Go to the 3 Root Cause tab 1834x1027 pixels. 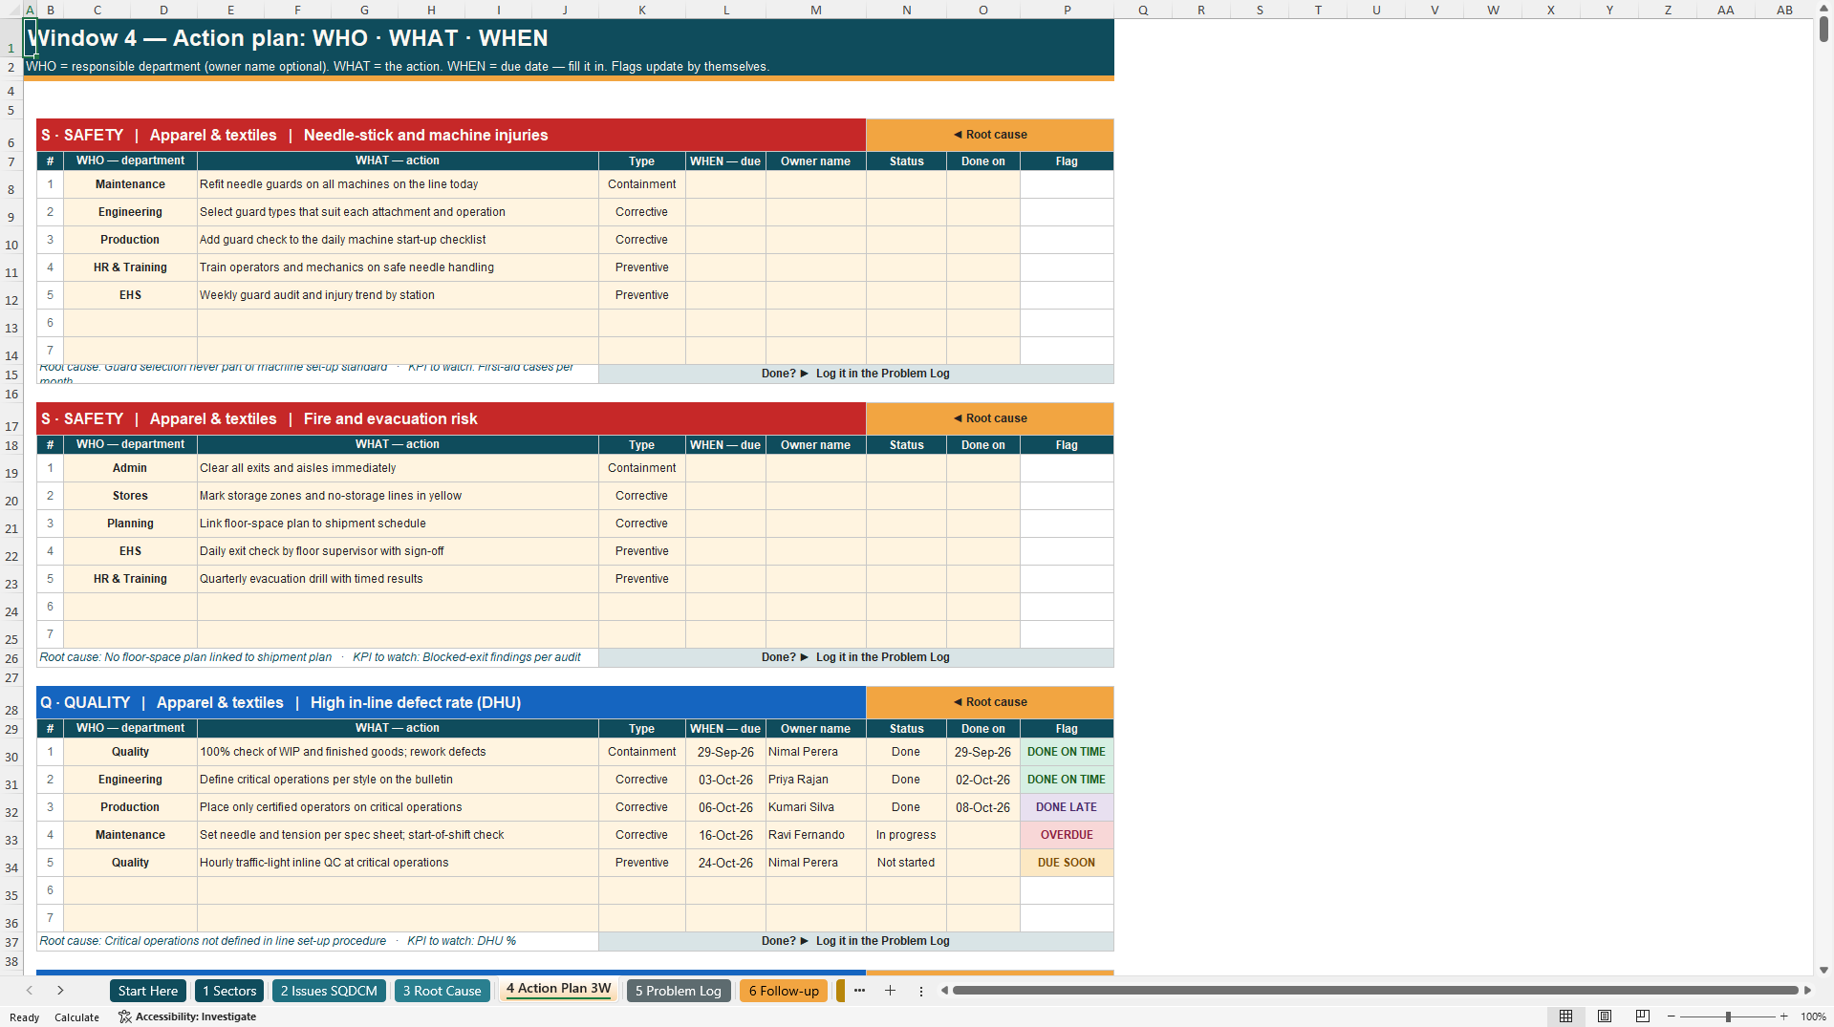[x=442, y=991]
